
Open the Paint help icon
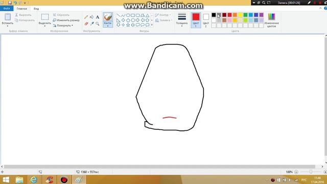[x=325, y=8]
